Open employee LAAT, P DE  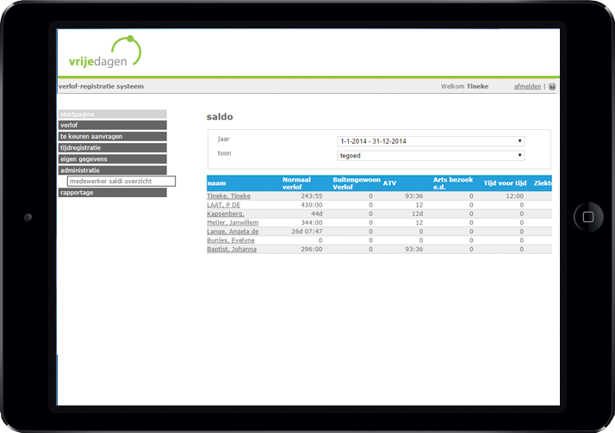224,205
